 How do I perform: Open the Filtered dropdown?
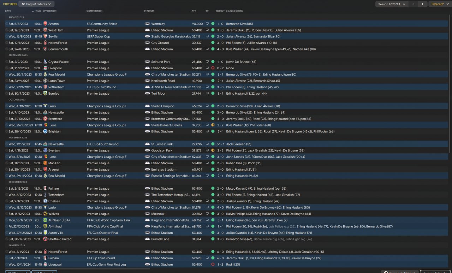(x=440, y=4)
